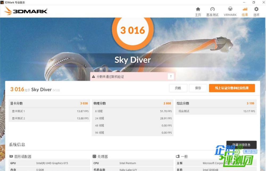This screenshot has height=171, width=266.
Task: Click the 一般 general section icon
Action: tap(178, 156)
